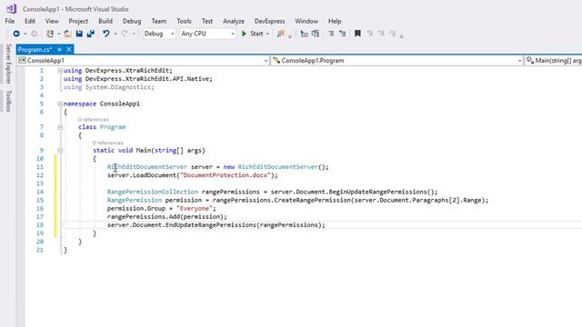582x327 pixels.
Task: Open the Main(string[] args) member dropdown
Action: 554,61
